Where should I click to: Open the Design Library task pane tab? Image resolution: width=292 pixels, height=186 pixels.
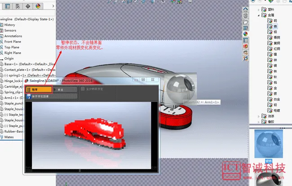(x=245, y=15)
